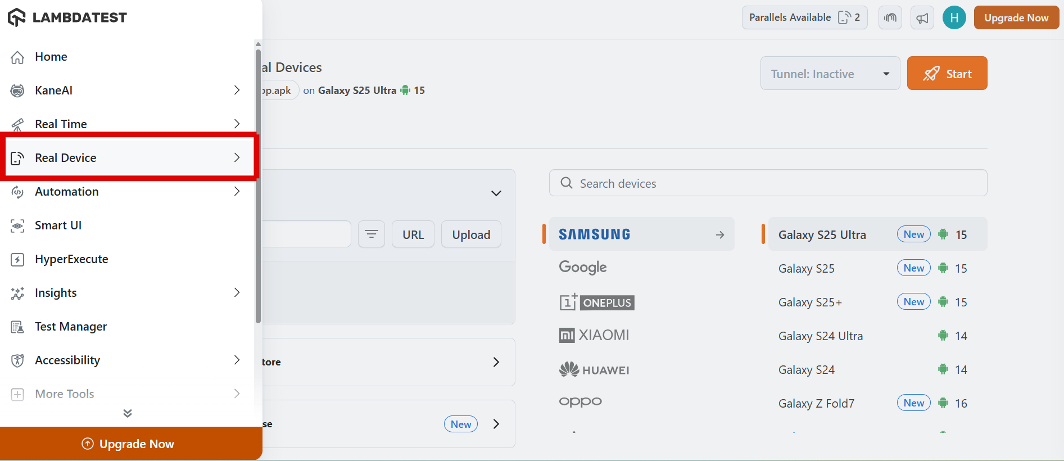Image resolution: width=1064 pixels, height=461 pixels.
Task: Expand the KaneAI submenu chevron
Action: coord(237,90)
